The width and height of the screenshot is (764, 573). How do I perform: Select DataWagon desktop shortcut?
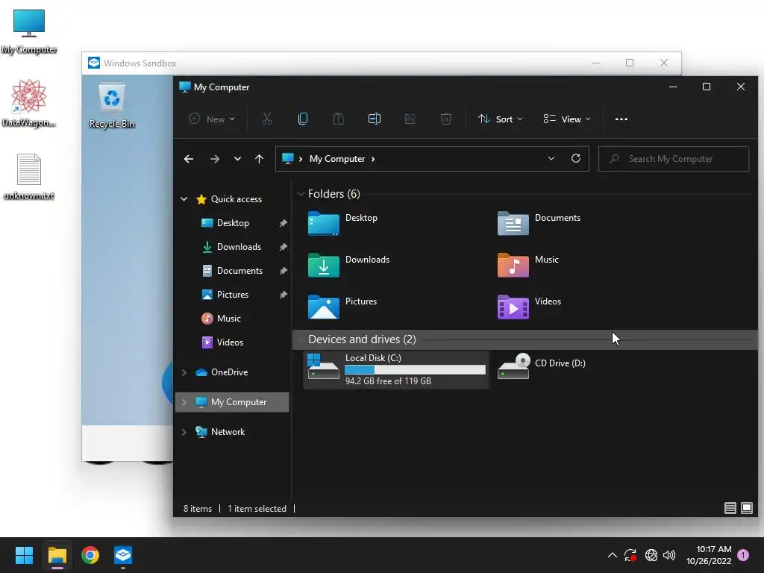(x=29, y=103)
